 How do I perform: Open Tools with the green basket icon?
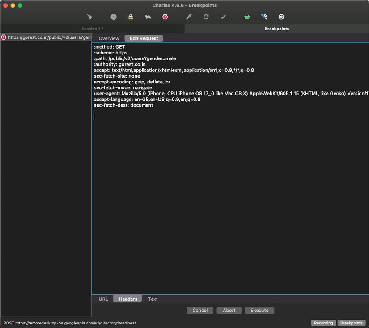pyautogui.click(x=246, y=17)
